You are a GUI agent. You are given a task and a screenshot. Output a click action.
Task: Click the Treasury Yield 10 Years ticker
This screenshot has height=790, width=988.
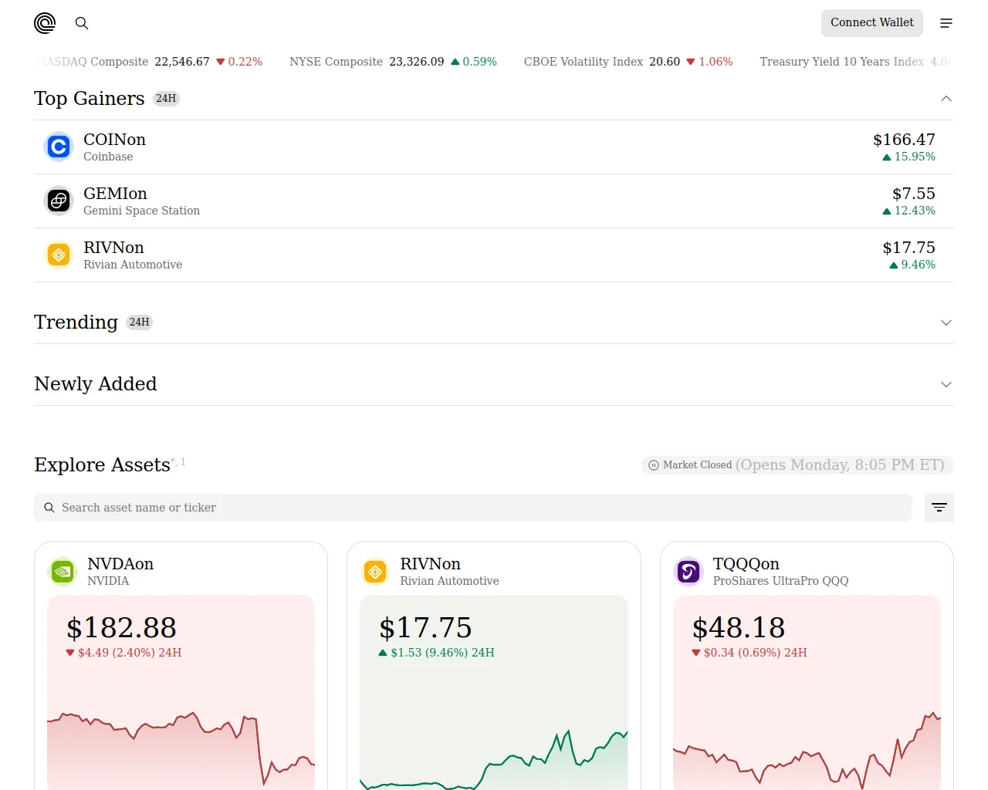pyautogui.click(x=855, y=62)
